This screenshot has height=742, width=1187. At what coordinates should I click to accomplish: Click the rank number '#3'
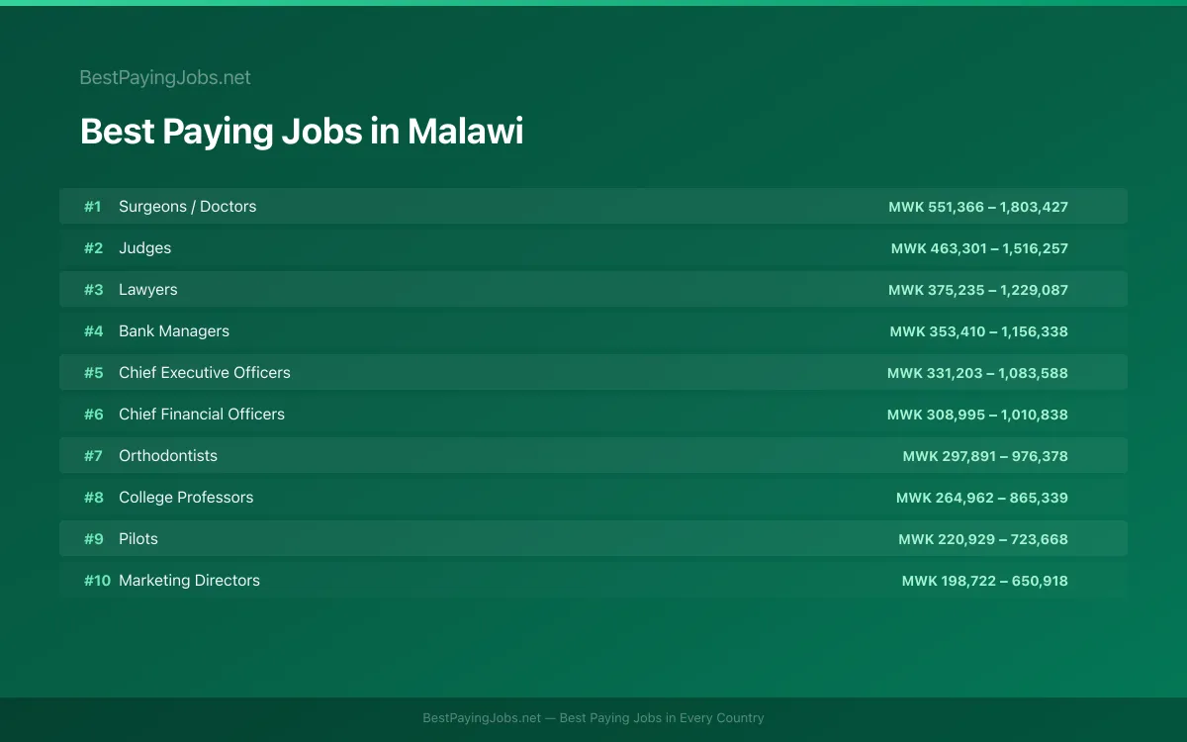click(x=93, y=290)
